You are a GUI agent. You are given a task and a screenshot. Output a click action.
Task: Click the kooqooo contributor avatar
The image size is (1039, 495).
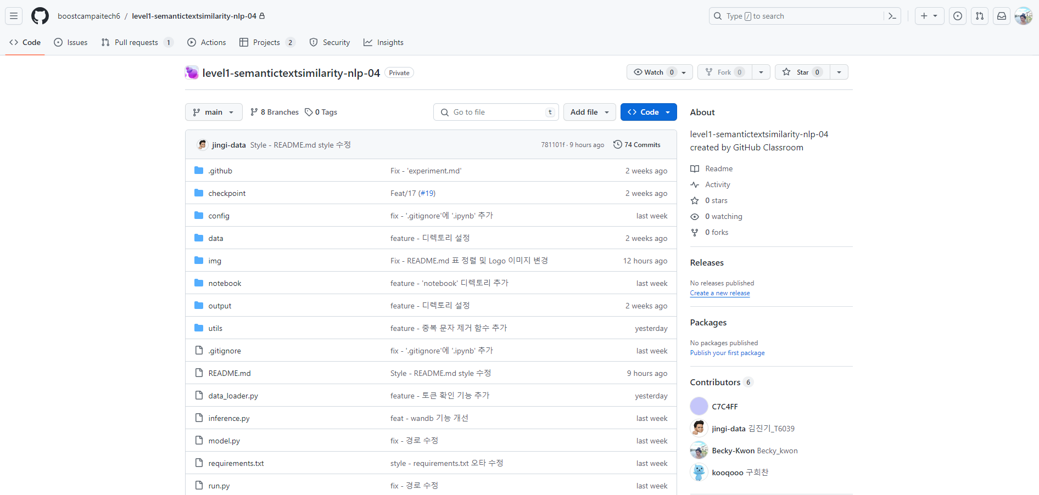point(699,472)
